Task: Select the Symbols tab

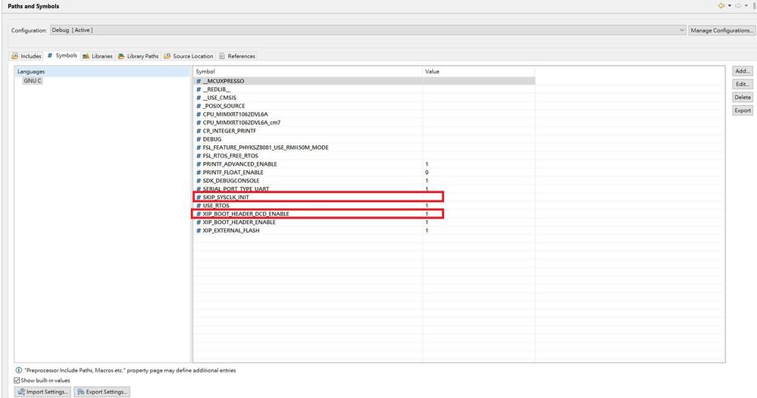Action: click(62, 55)
